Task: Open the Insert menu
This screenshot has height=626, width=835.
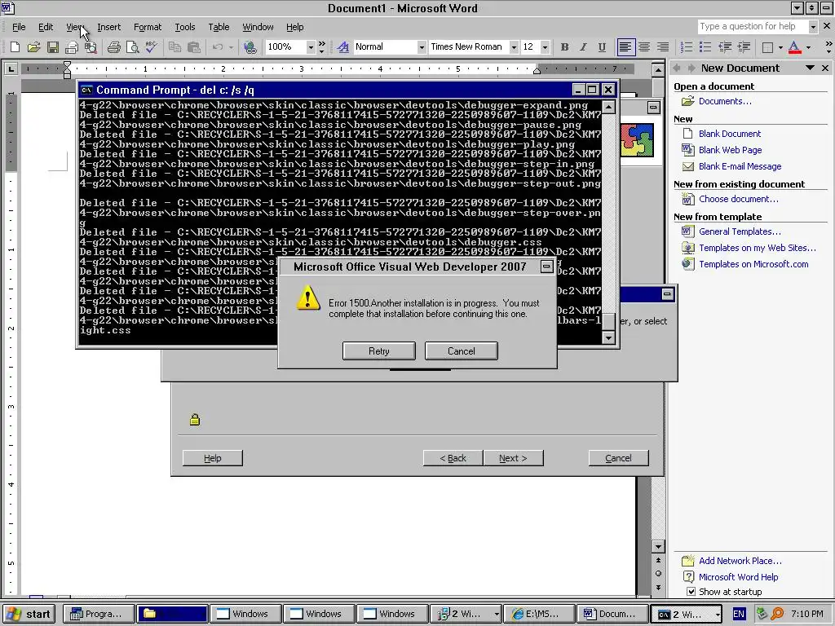Action: 108,27
